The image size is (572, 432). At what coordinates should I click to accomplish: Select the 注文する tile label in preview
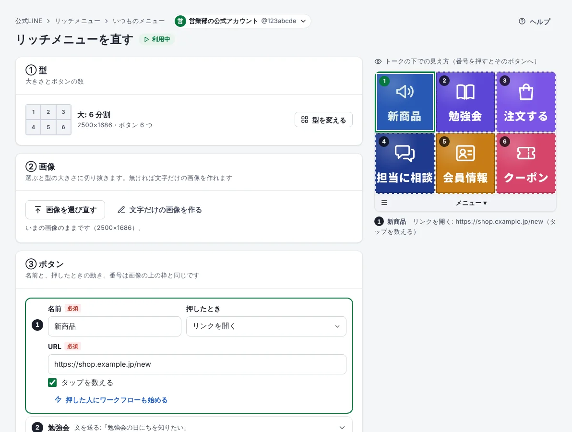click(525, 116)
